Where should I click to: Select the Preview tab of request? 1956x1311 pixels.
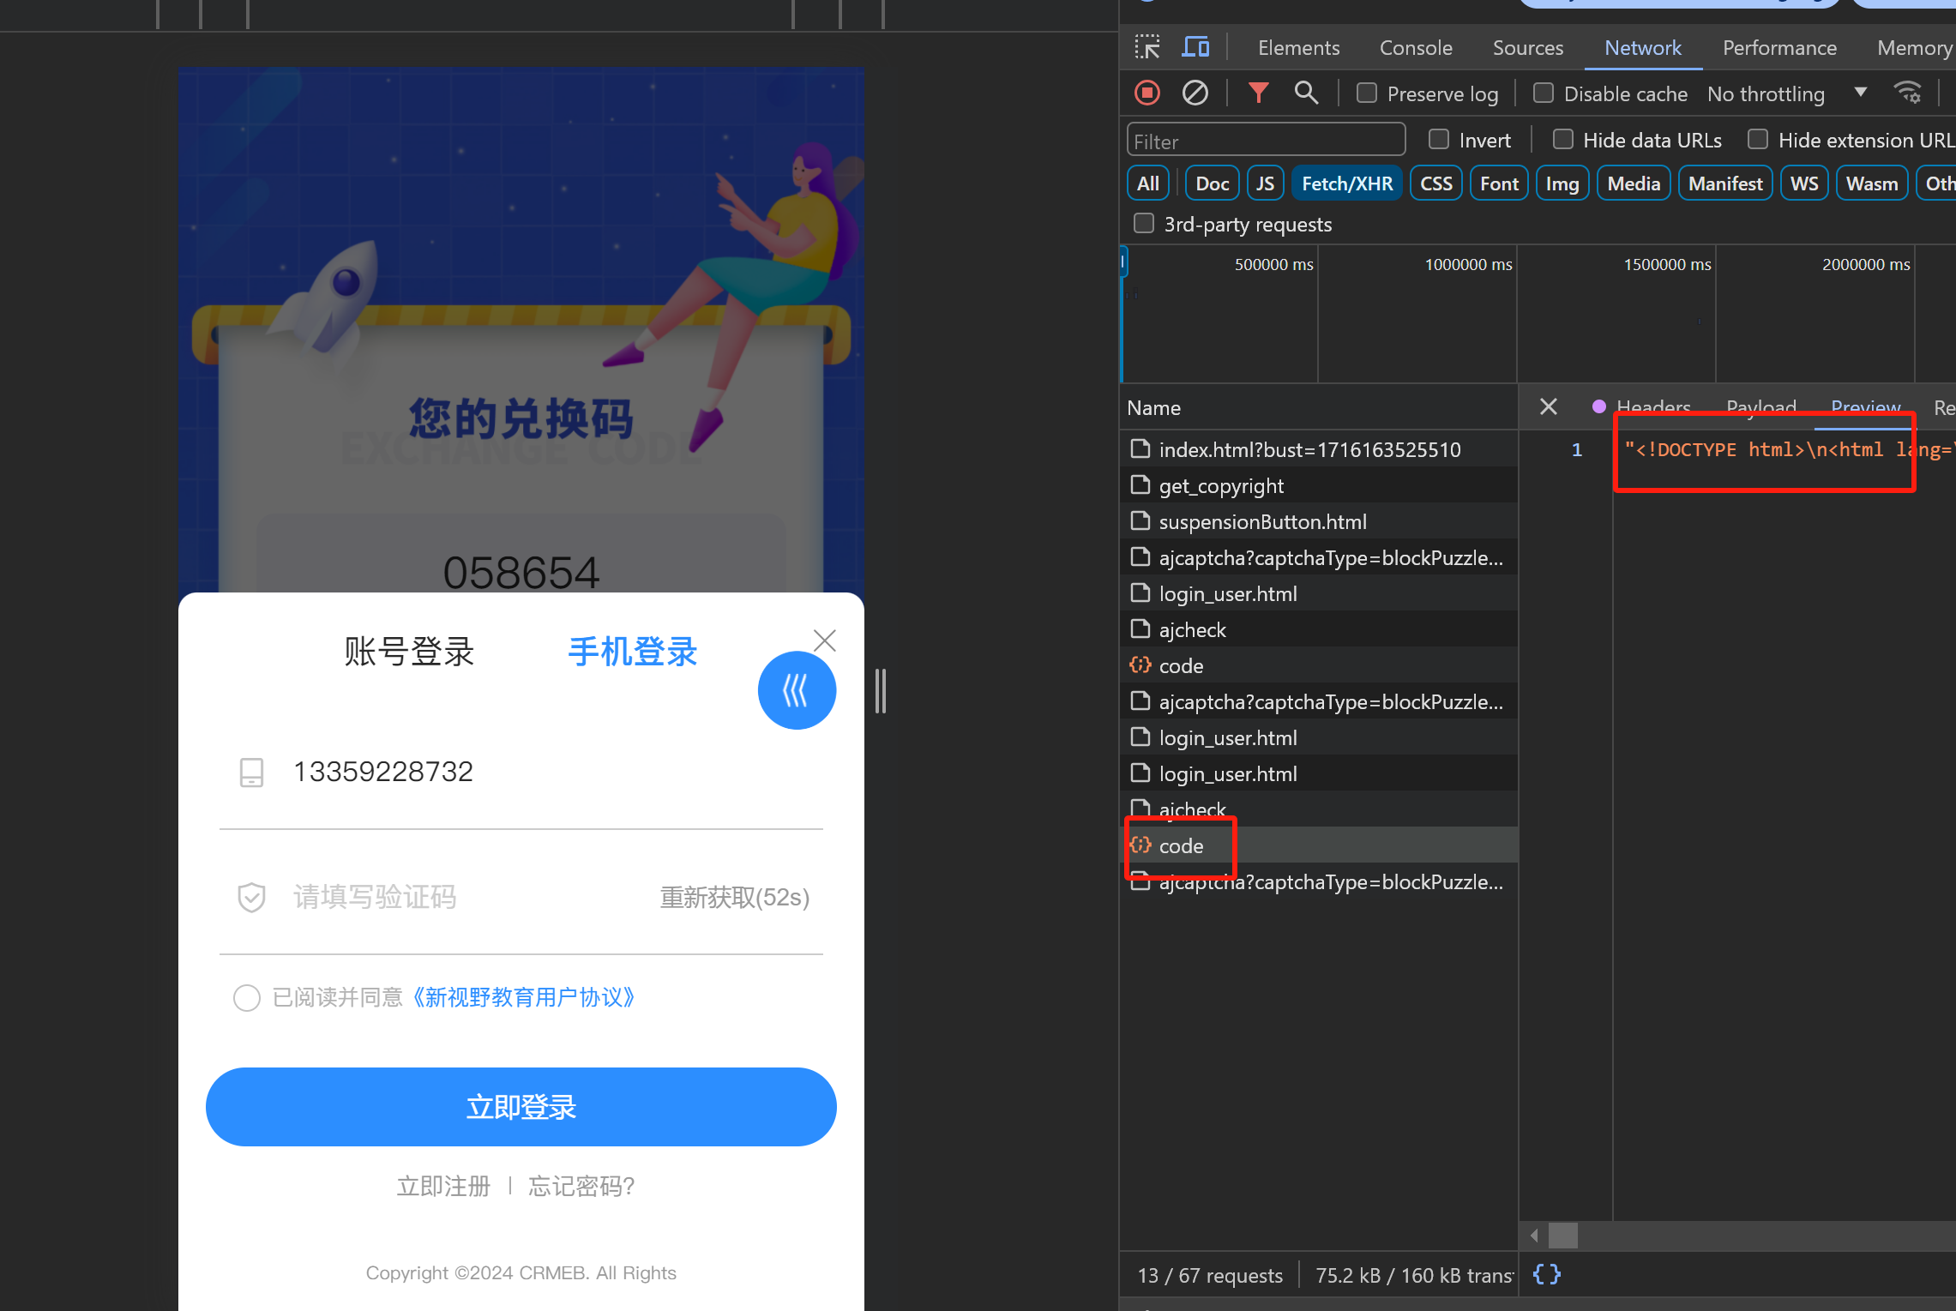pos(1865,406)
